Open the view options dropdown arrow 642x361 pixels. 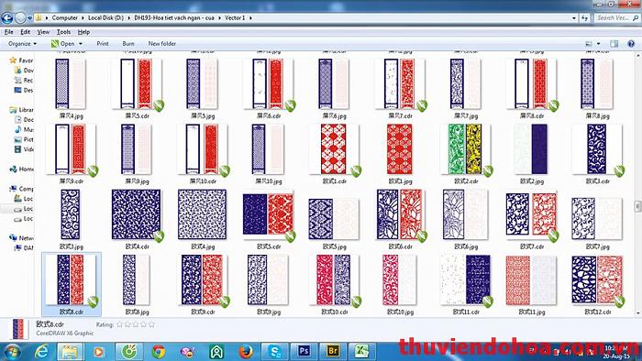coord(598,43)
